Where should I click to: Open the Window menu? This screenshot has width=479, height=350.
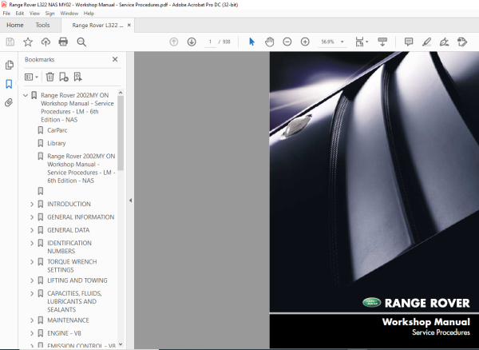click(69, 14)
